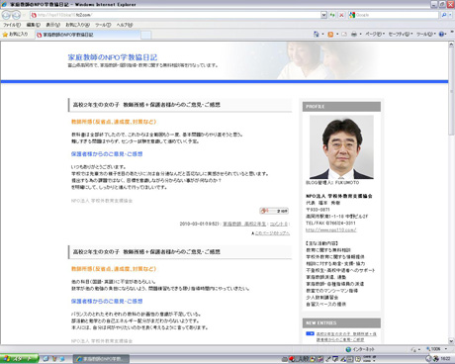Screen dimensions: 455x364
Task: Open the Safety (セーフティ) dropdown menu
Action: click(401, 34)
